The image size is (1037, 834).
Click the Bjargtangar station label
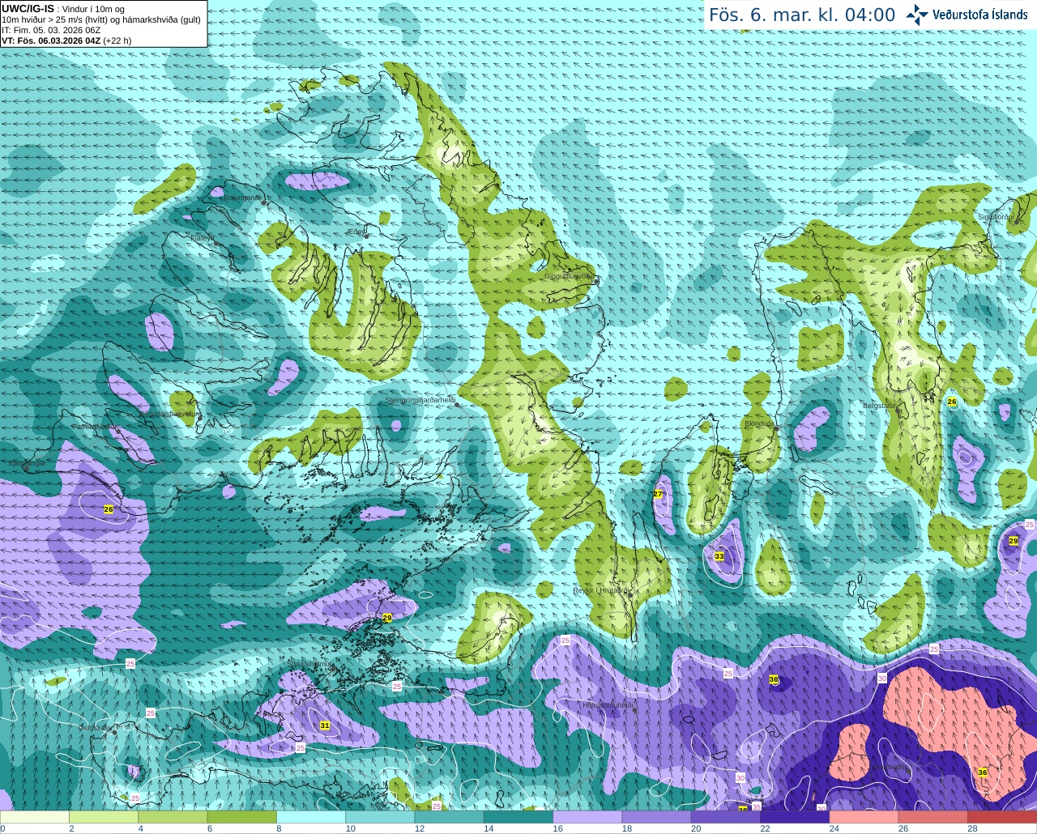point(26,463)
